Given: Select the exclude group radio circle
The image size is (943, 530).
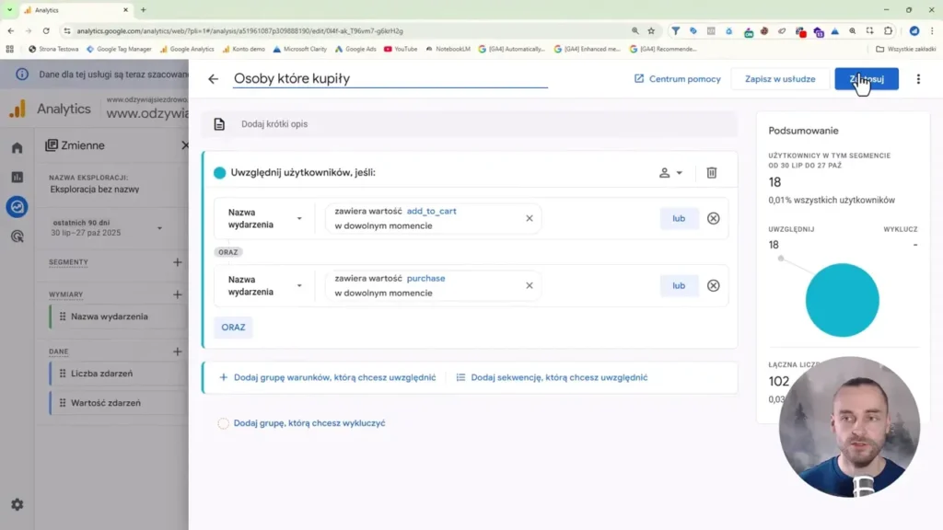Looking at the screenshot, I should click(x=223, y=423).
